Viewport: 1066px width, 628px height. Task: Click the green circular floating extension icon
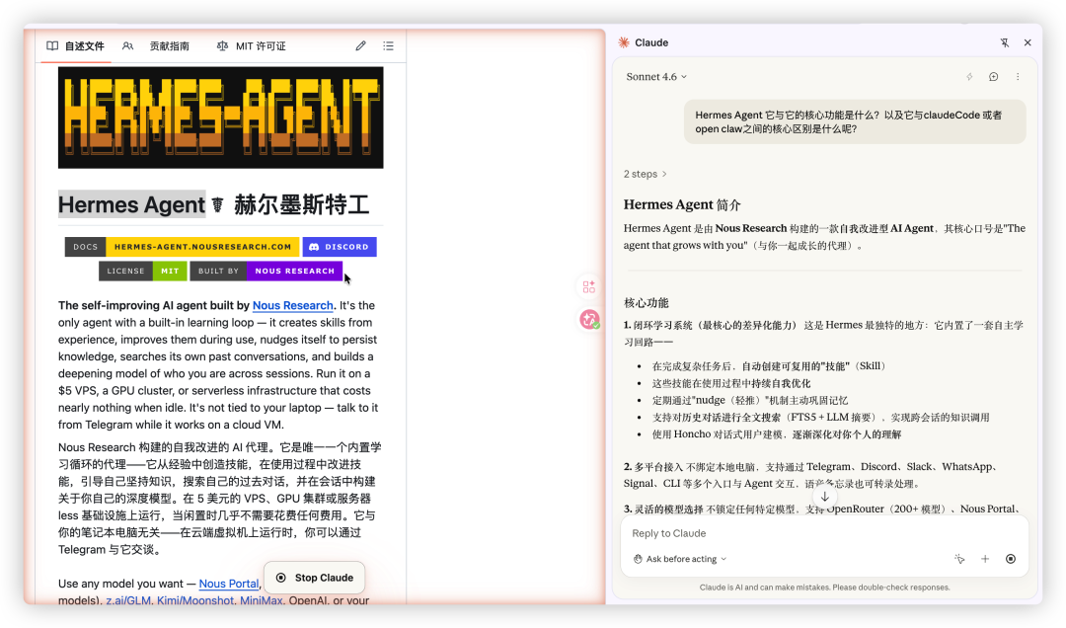(x=589, y=319)
